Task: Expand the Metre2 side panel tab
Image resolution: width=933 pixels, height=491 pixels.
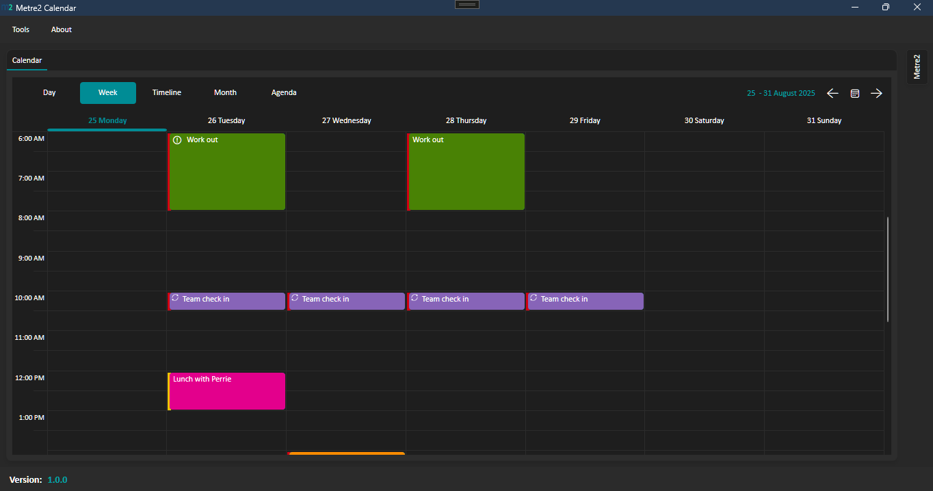Action: point(917,67)
